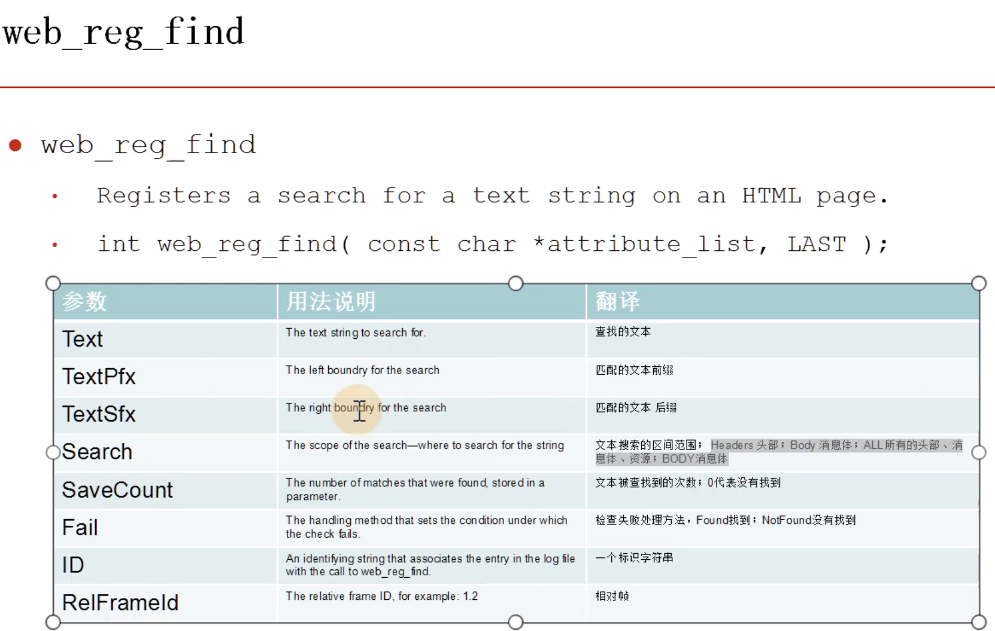Click the 翻译 table header cell
Image resolution: width=995 pixels, height=631 pixels.
click(x=782, y=302)
